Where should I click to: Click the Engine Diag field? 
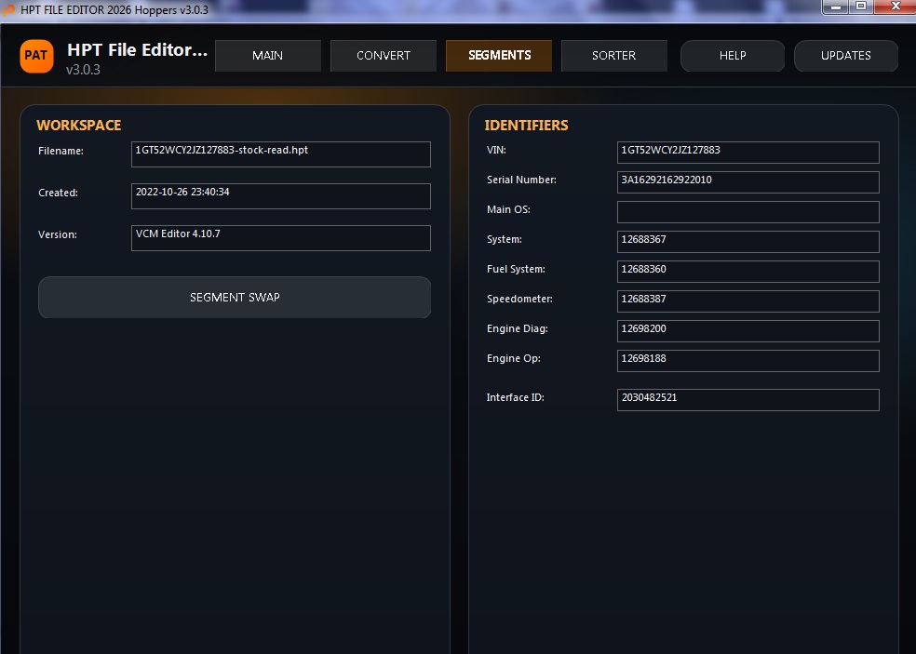point(748,331)
